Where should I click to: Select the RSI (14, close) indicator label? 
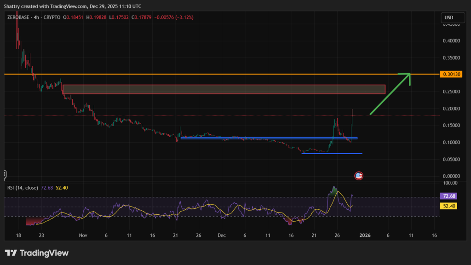(x=23, y=187)
